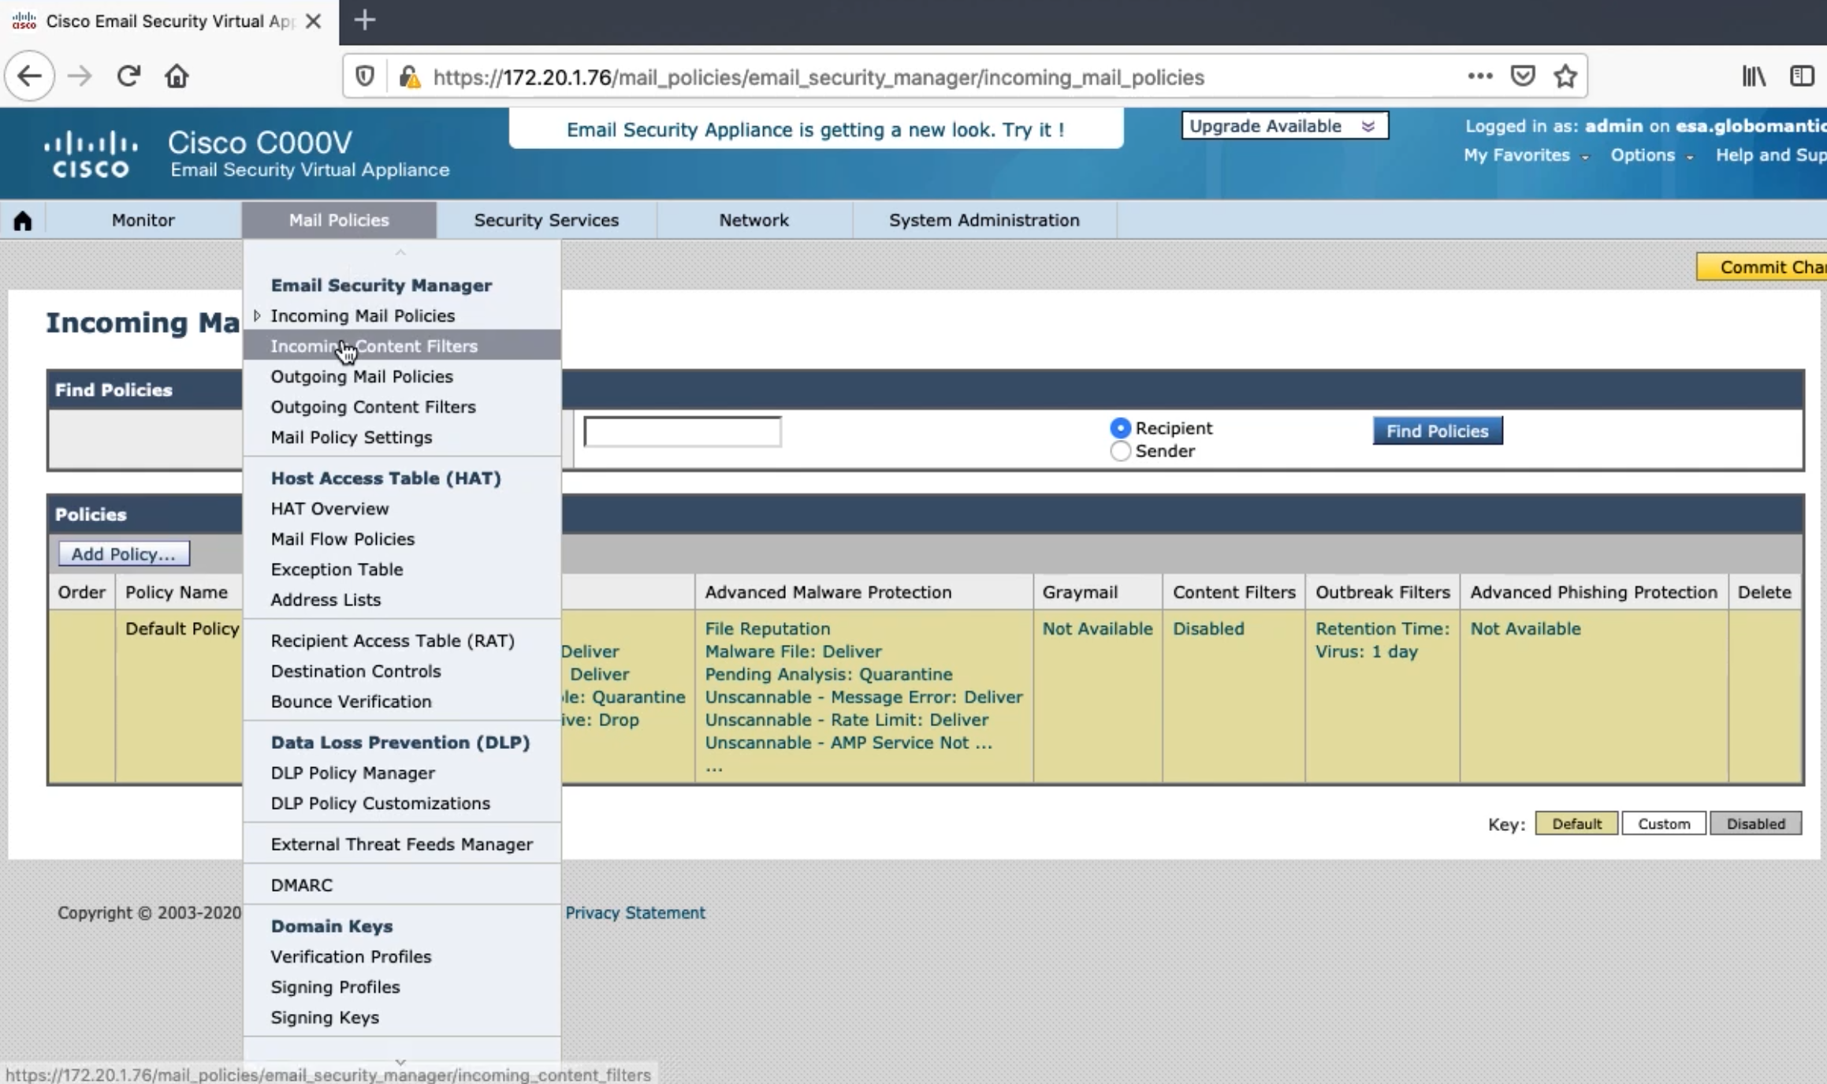Click the Commit Changes button
The width and height of the screenshot is (1827, 1084).
(1762, 267)
